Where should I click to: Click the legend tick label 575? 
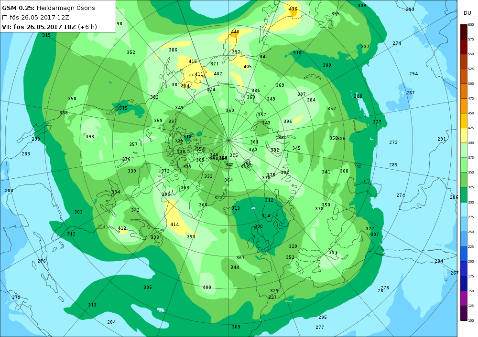pyautogui.click(x=471, y=40)
